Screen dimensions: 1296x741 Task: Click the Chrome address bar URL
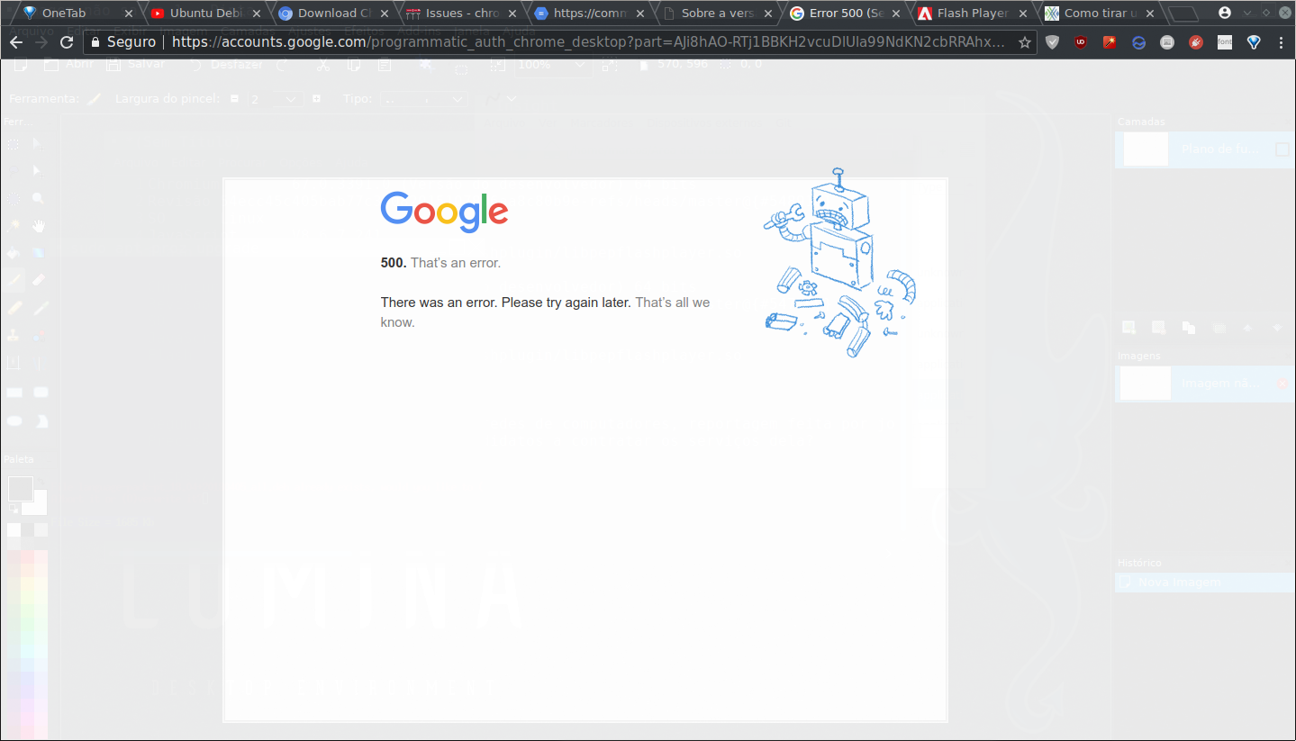[588, 42]
